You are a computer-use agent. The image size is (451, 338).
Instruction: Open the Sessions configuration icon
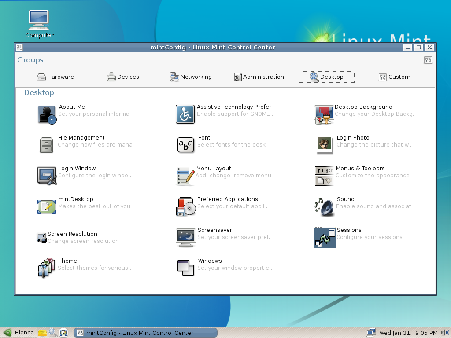pos(325,238)
